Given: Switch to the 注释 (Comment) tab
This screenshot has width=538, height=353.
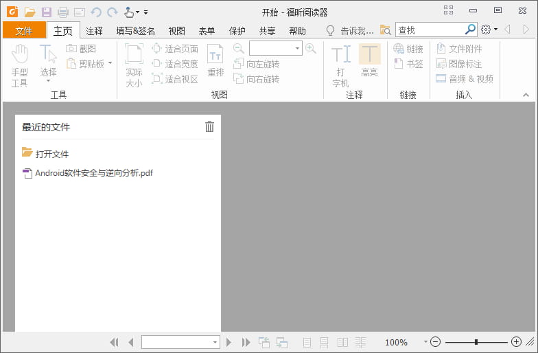Looking at the screenshot, I should [x=94, y=30].
